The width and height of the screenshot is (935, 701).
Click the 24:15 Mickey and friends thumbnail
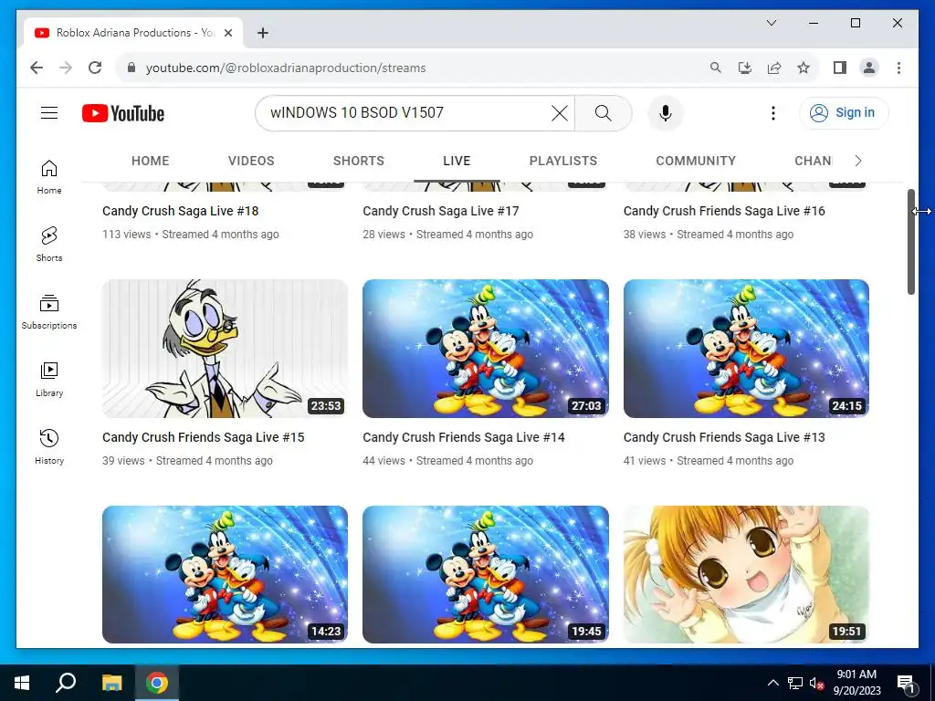pyautogui.click(x=746, y=348)
